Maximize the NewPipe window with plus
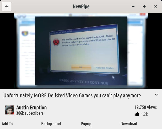The width and height of the screenshot is (162, 129). tap(144, 6)
